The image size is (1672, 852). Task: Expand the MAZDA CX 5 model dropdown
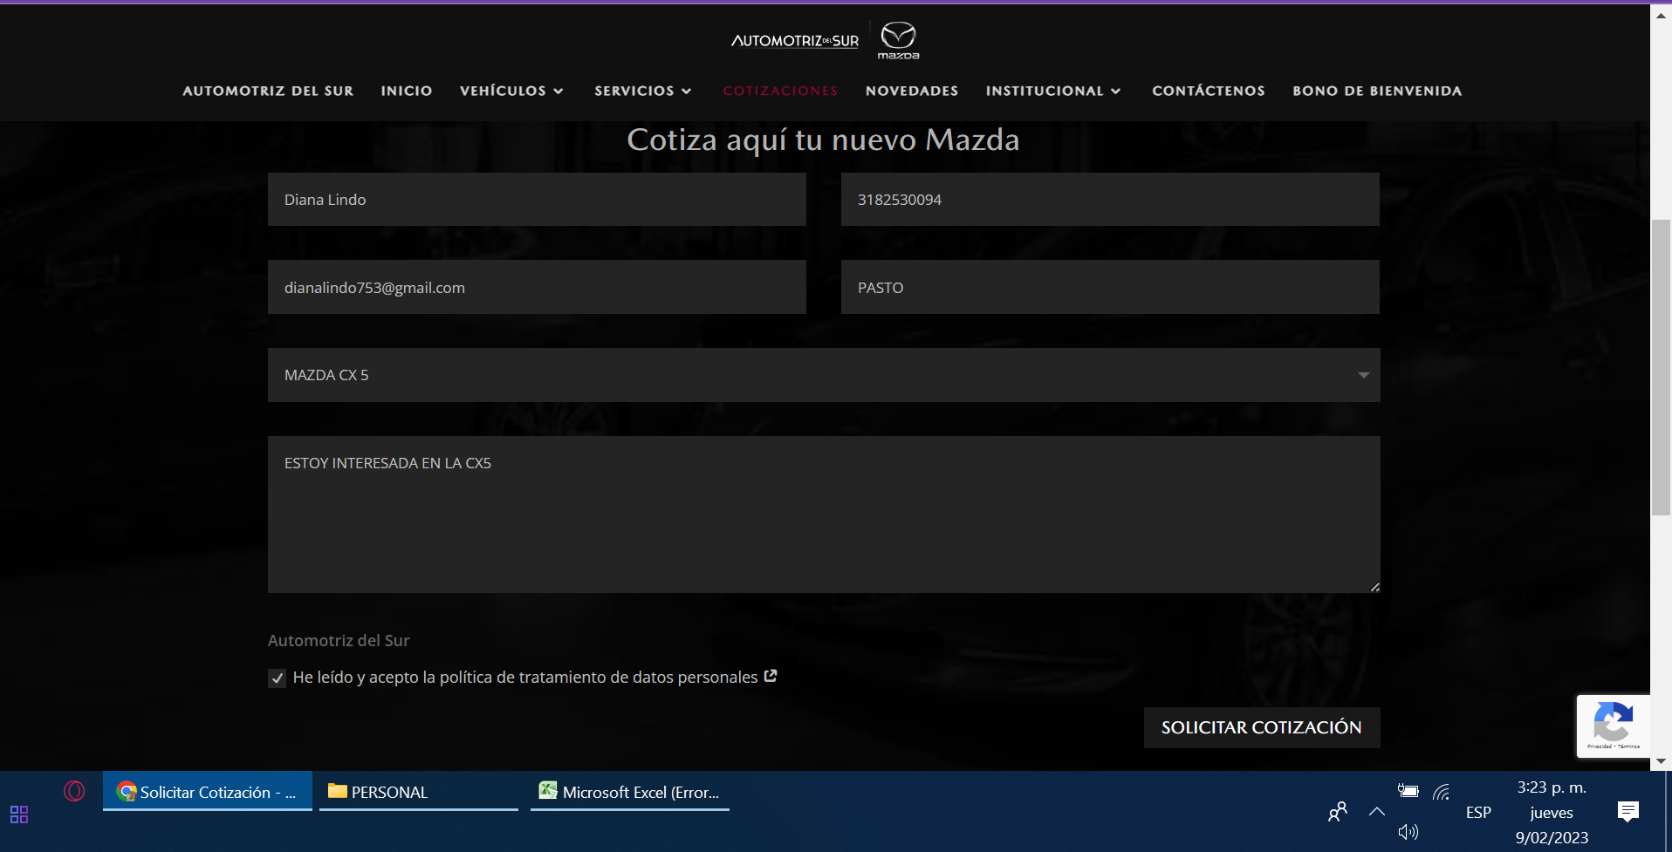pos(823,375)
